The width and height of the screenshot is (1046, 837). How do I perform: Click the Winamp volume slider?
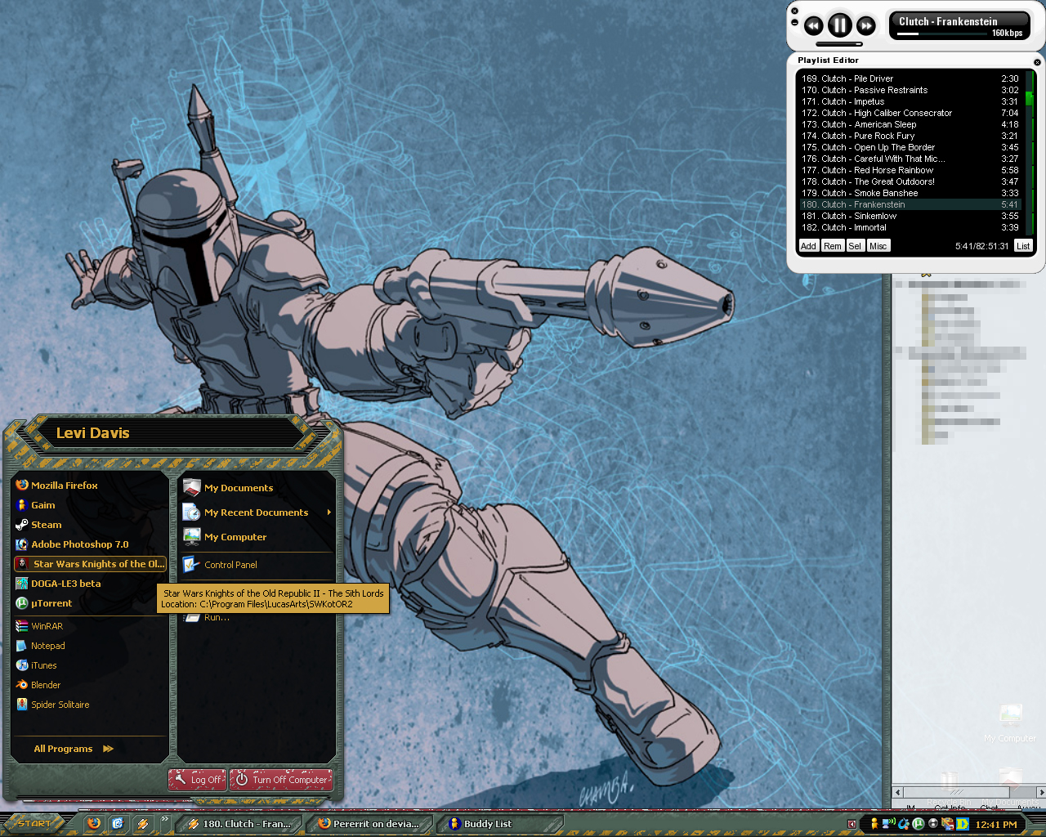click(x=838, y=44)
